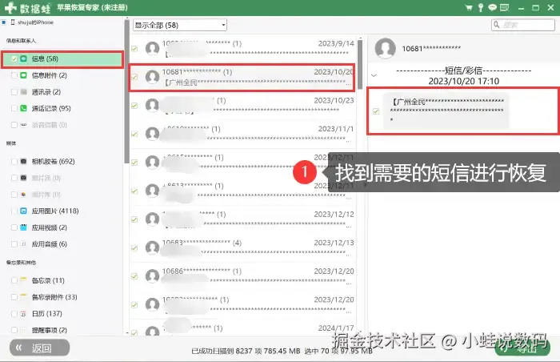Click the 搜索 search input field
The width and height of the screenshot is (560, 362).
(523, 25)
